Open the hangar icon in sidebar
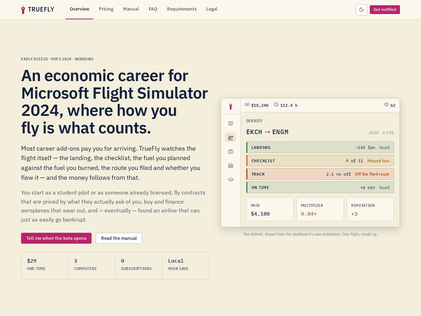Image resolution: width=421 pixels, height=316 pixels. [x=230, y=165]
